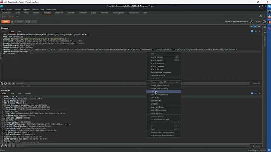Viewport: 271px width, 152px height.
Task: Go to previous request search match
Action: point(9,84)
